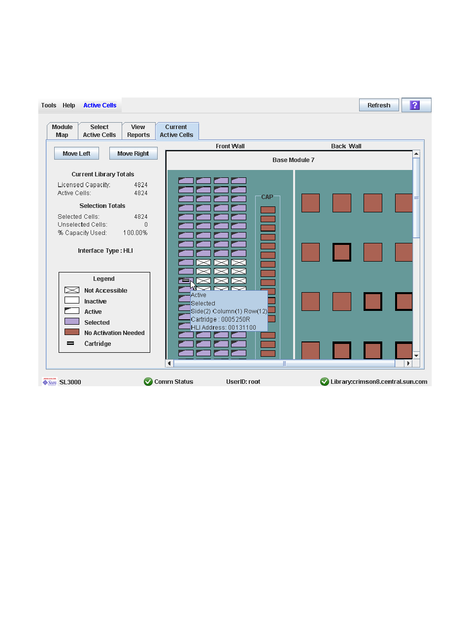Click Unselected Cells value 0
The image size is (468, 640).
click(146, 225)
